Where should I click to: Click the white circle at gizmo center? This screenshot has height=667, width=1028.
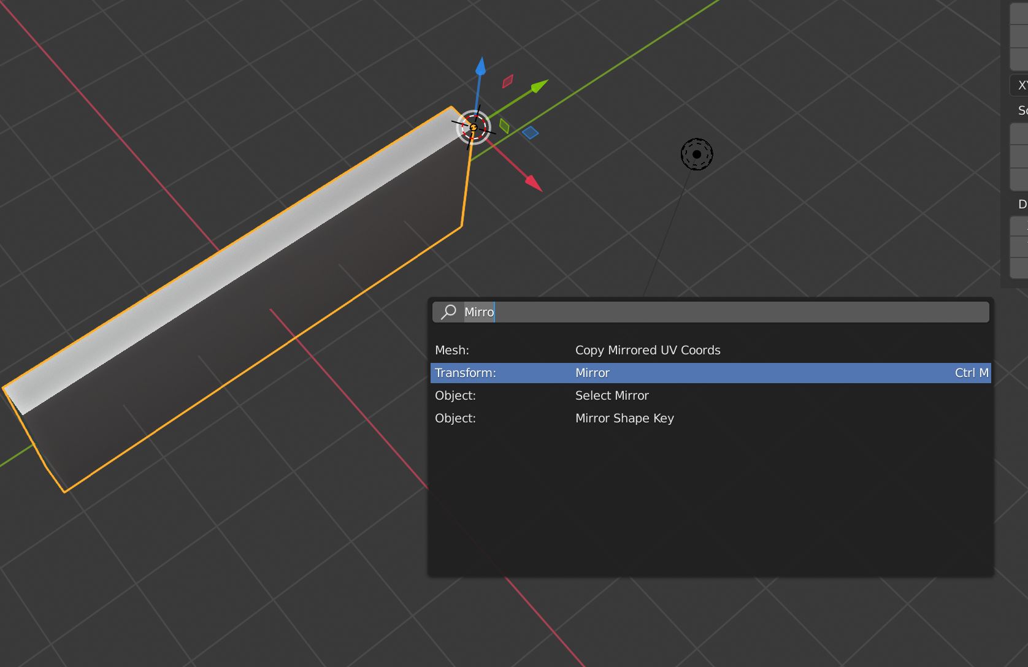coord(474,128)
